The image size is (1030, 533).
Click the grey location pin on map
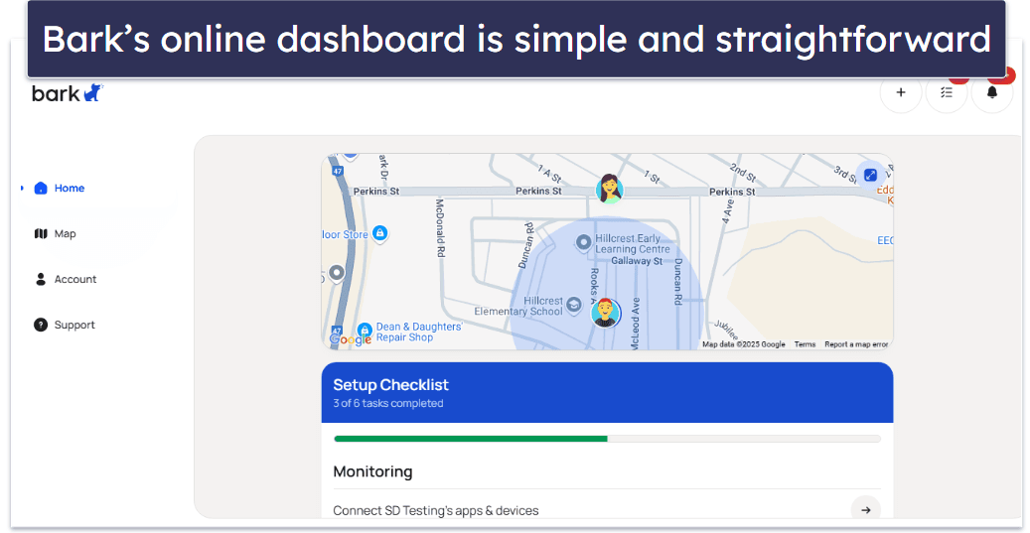point(337,273)
